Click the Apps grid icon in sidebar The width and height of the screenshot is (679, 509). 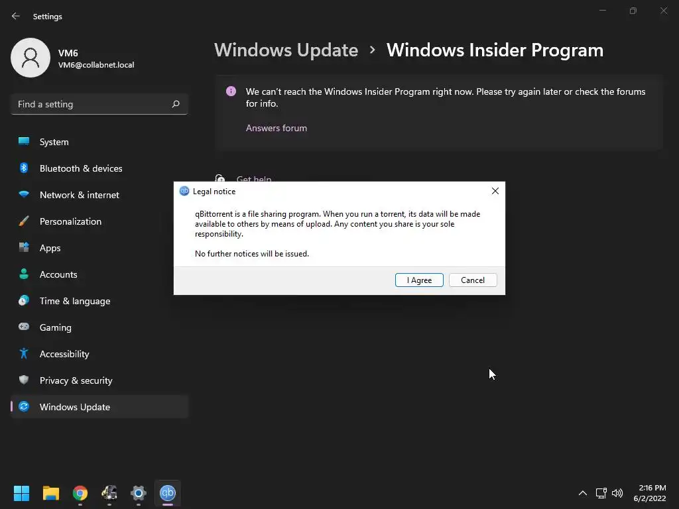24,247
